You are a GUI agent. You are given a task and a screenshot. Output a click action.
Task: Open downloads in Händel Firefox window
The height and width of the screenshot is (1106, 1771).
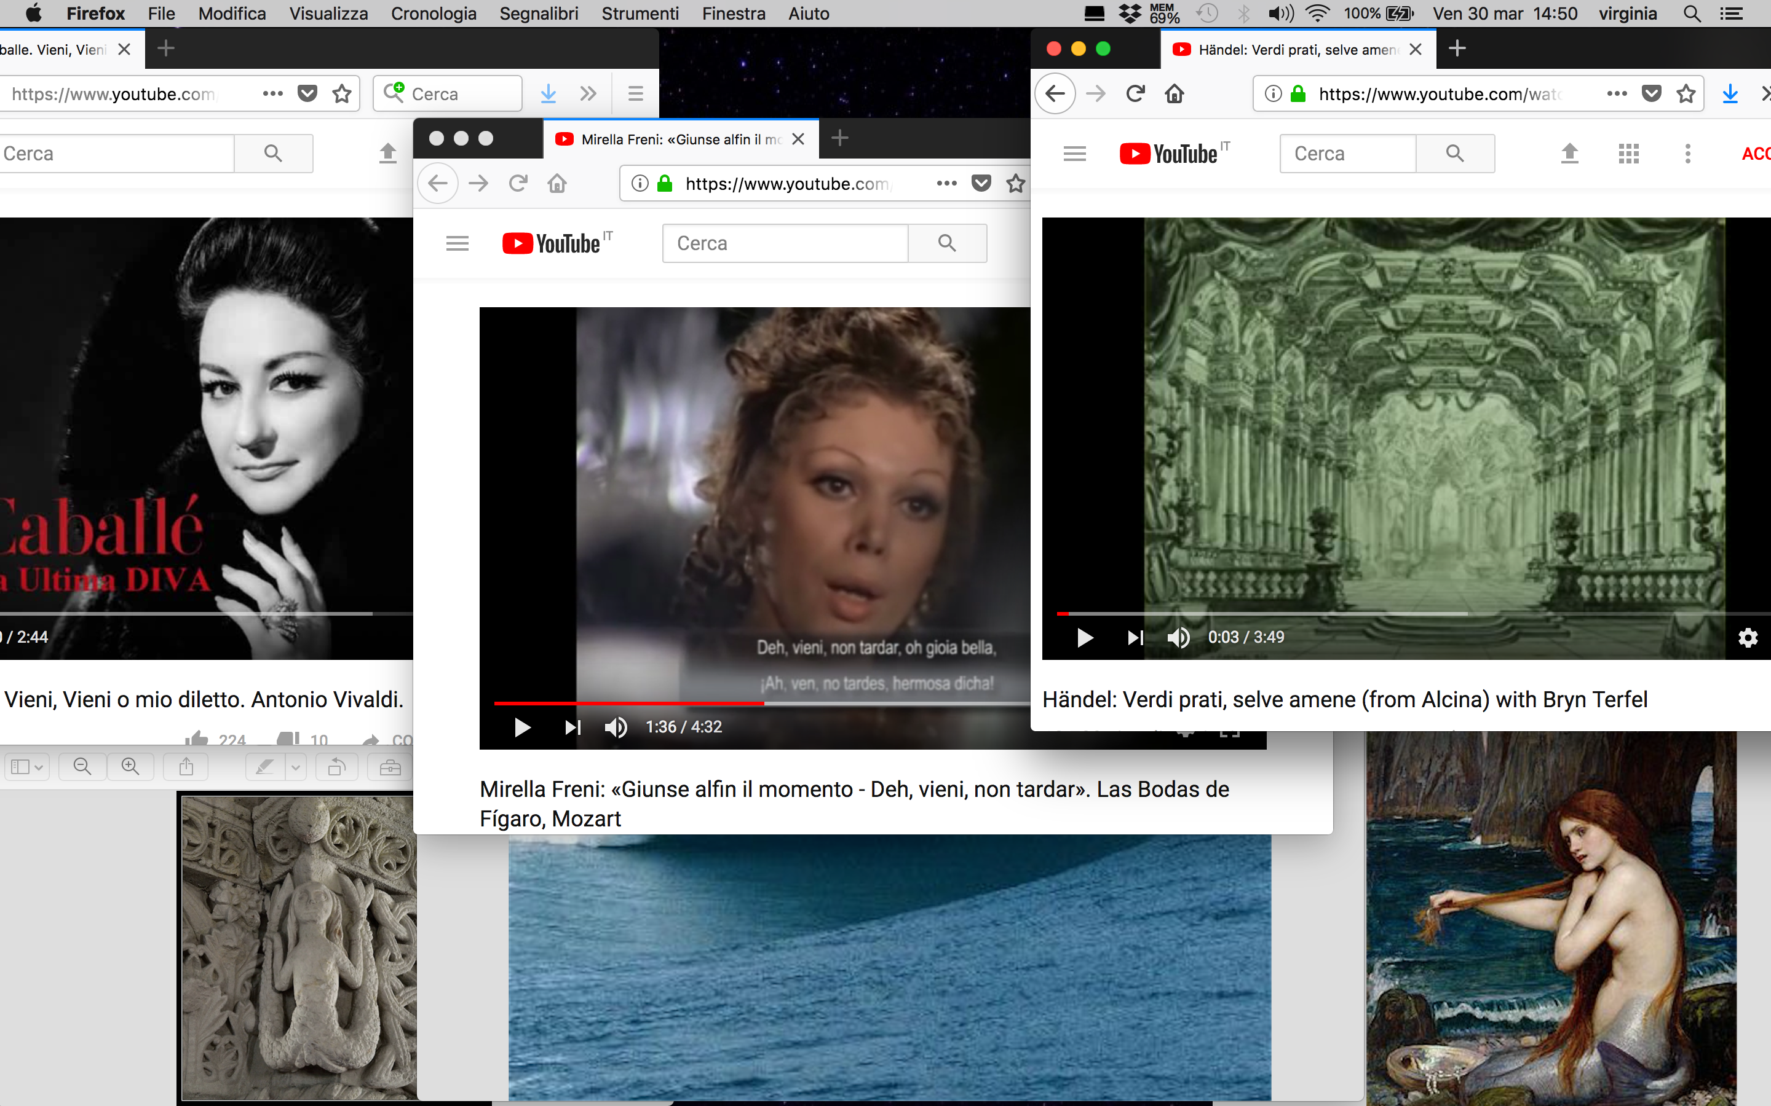coord(1730,93)
